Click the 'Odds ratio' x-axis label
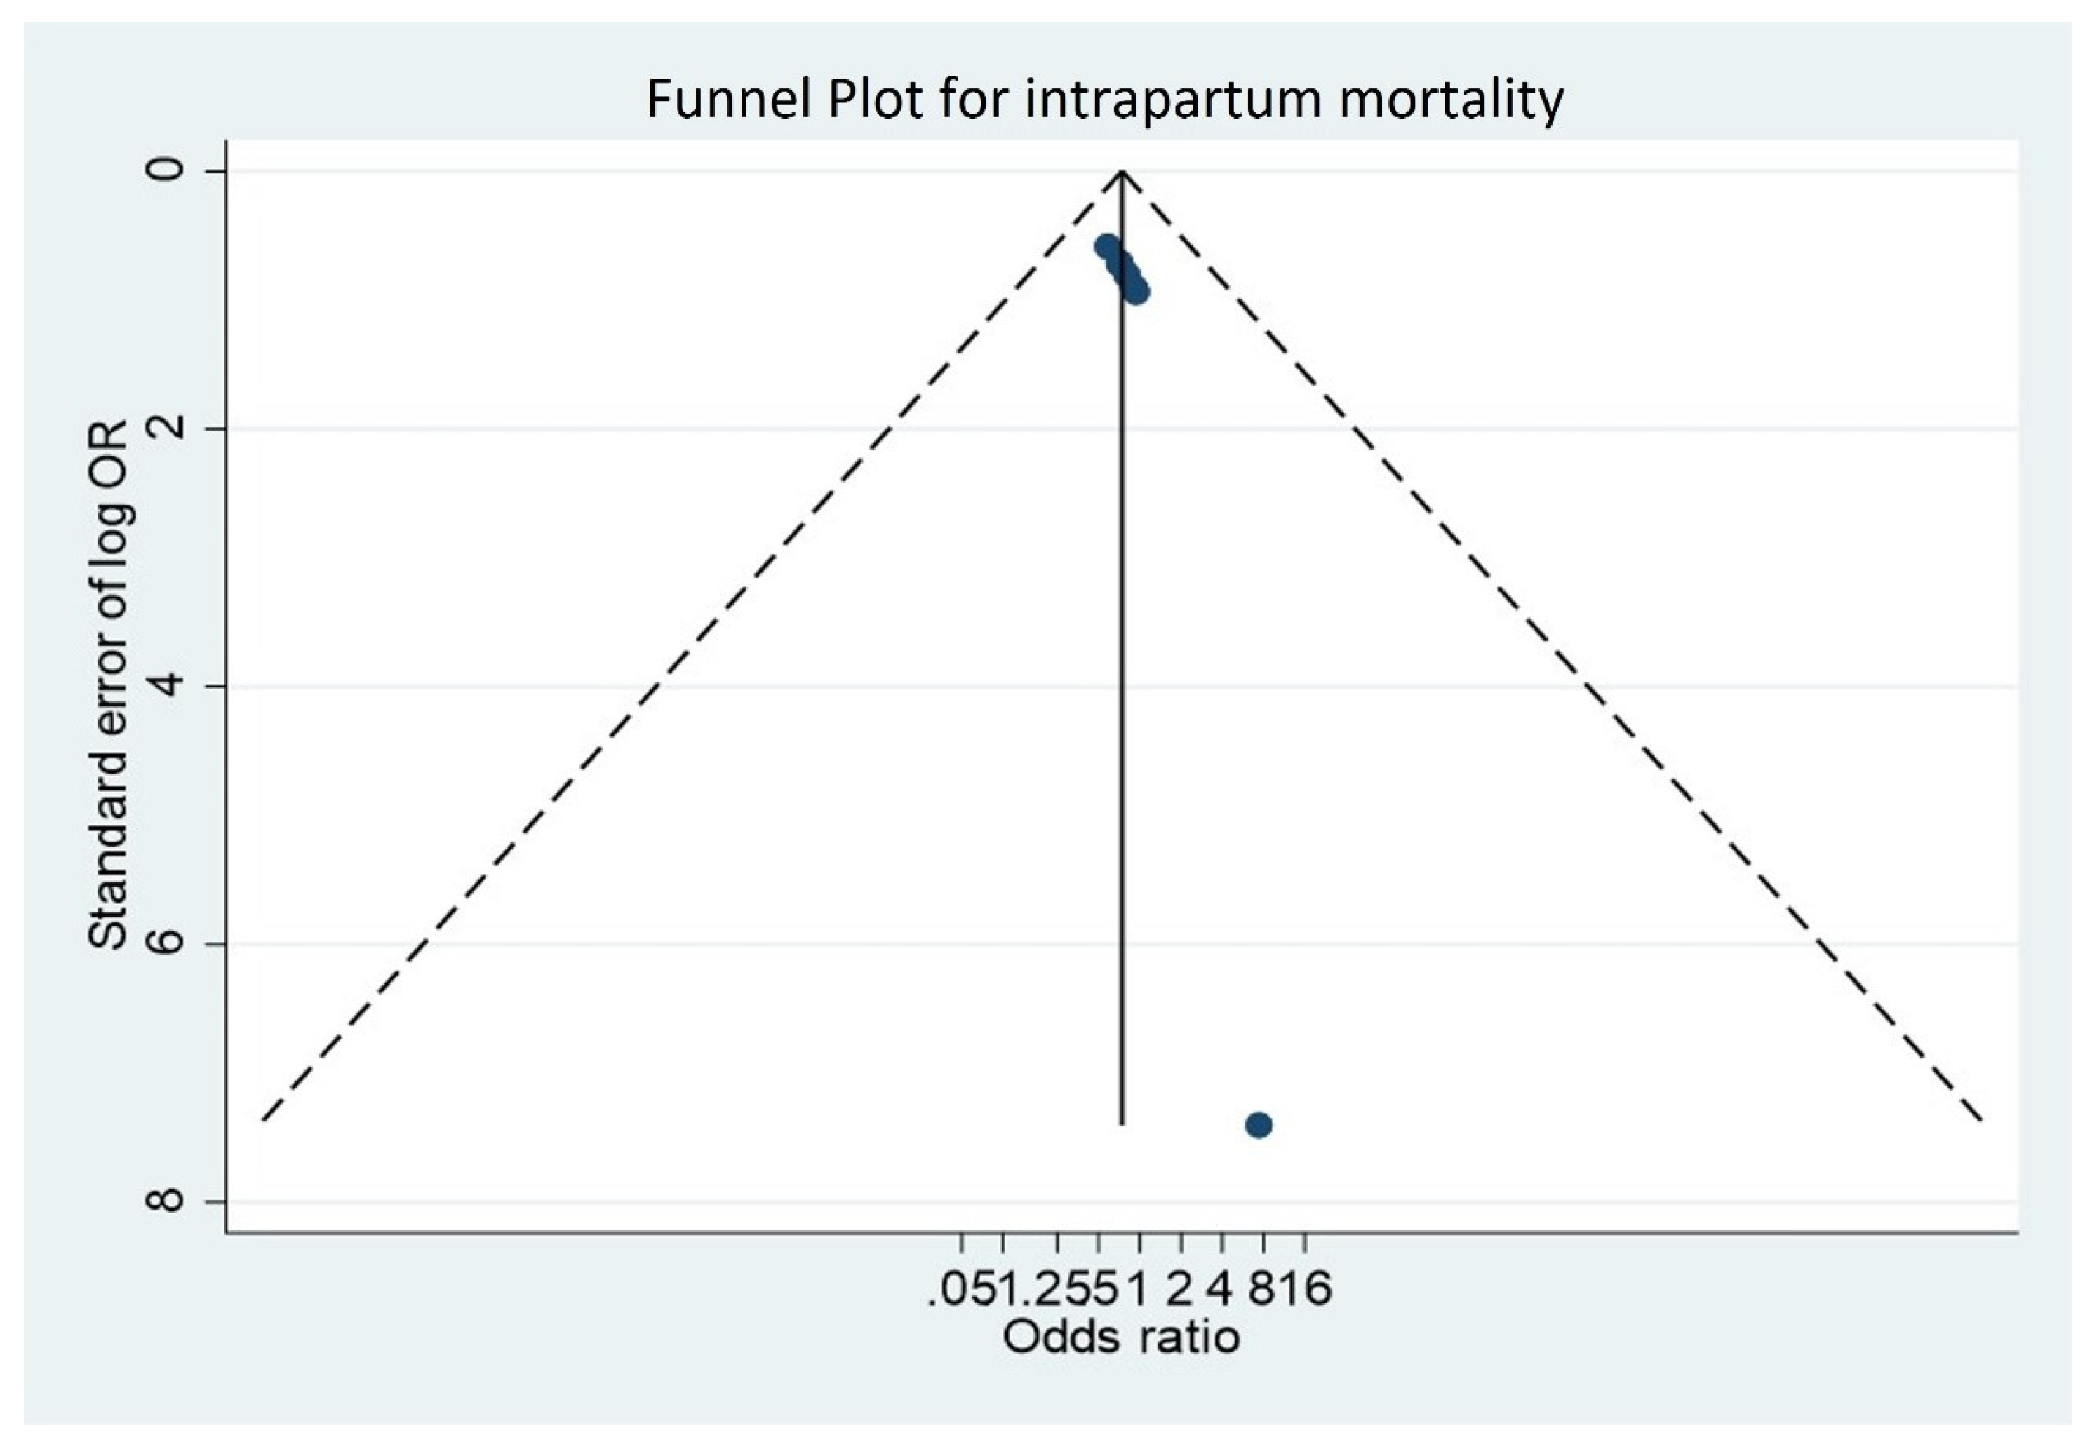 click(x=1120, y=1337)
